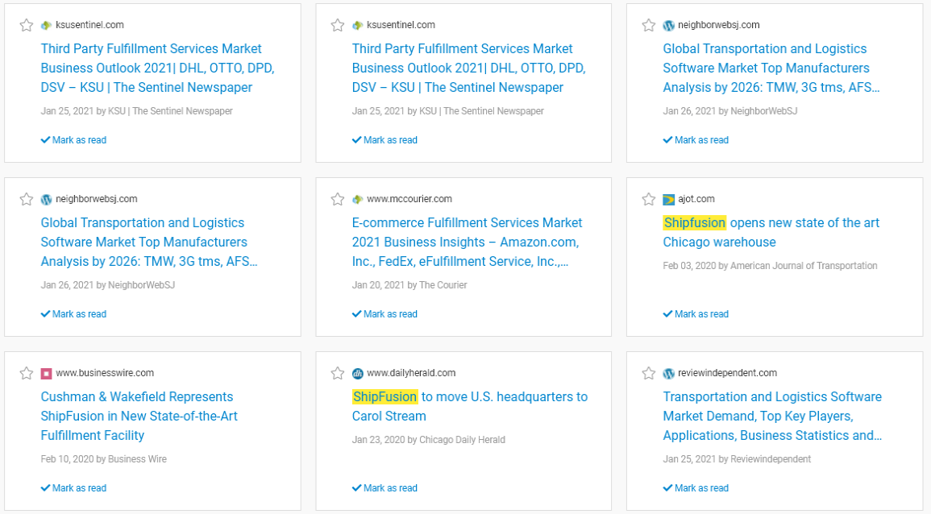Viewport: 931px width, 514px height.
Task: Click the dailyherald.com favicon icon
Action: pos(358,373)
